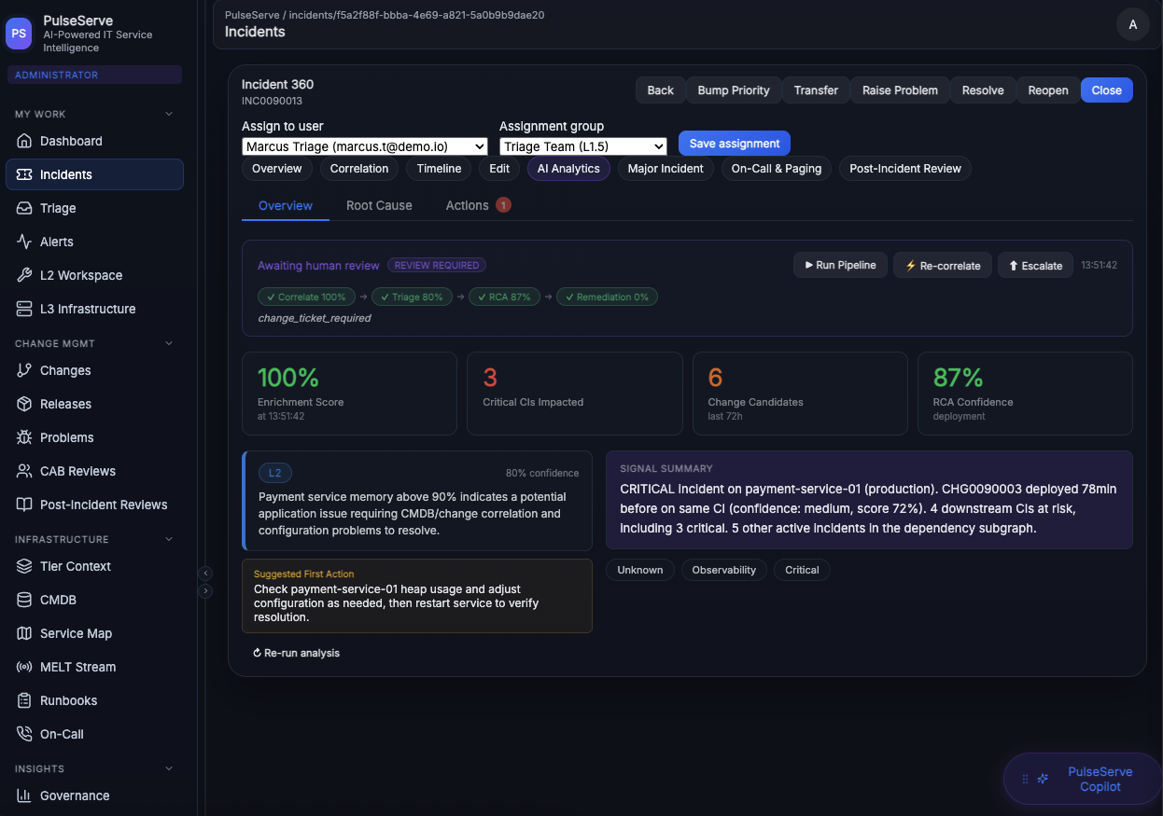The width and height of the screenshot is (1163, 816).
Task: Click the Transfer button
Action: point(817,90)
